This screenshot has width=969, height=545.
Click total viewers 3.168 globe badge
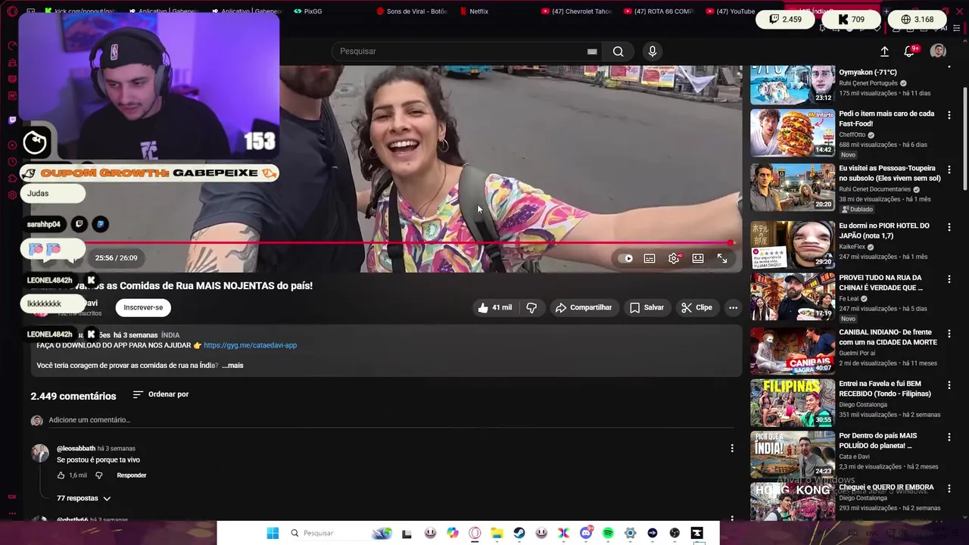(x=917, y=19)
